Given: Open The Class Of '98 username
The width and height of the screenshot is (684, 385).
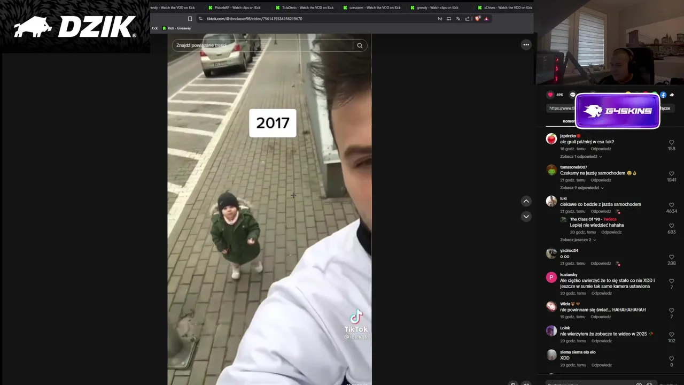Looking at the screenshot, I should coord(586,219).
